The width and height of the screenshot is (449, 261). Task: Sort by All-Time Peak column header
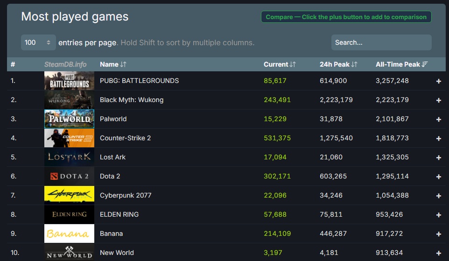point(401,64)
